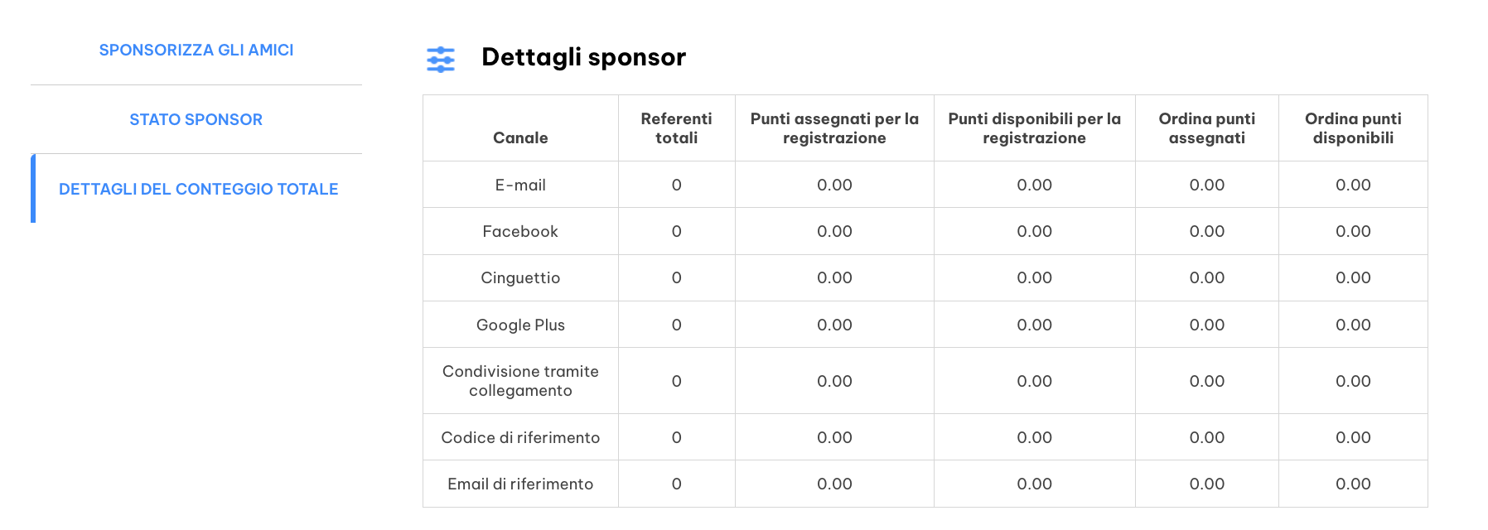Screen dimensions: 1488x530
Task: Click the Dettagli sponsor heading
Action: [583, 57]
